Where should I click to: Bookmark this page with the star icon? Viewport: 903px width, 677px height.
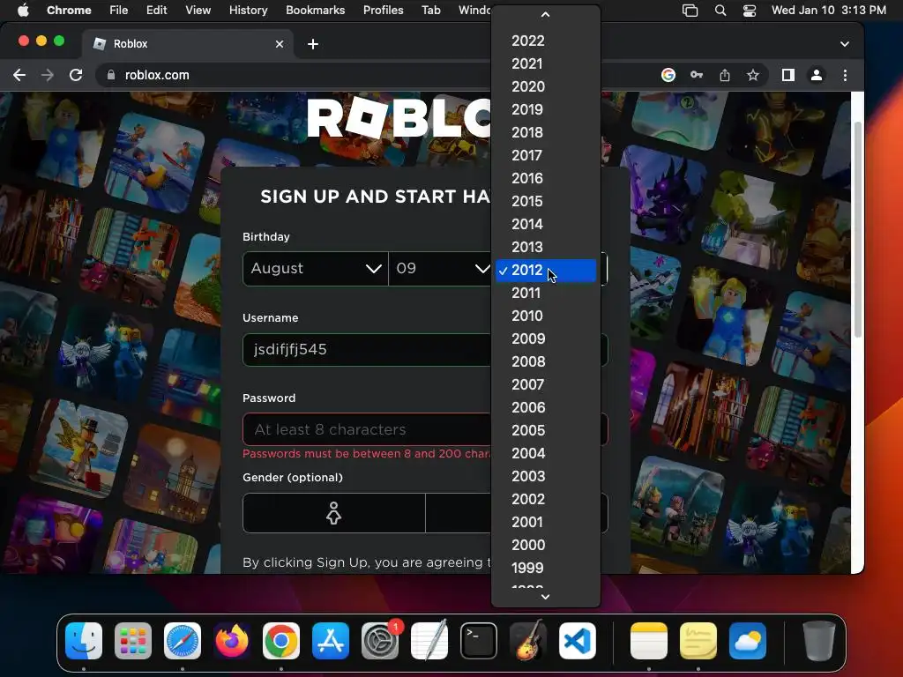(x=753, y=76)
